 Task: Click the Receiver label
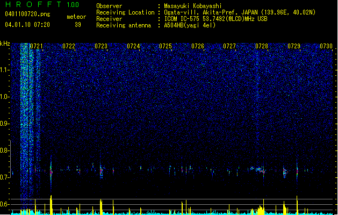click(109, 19)
